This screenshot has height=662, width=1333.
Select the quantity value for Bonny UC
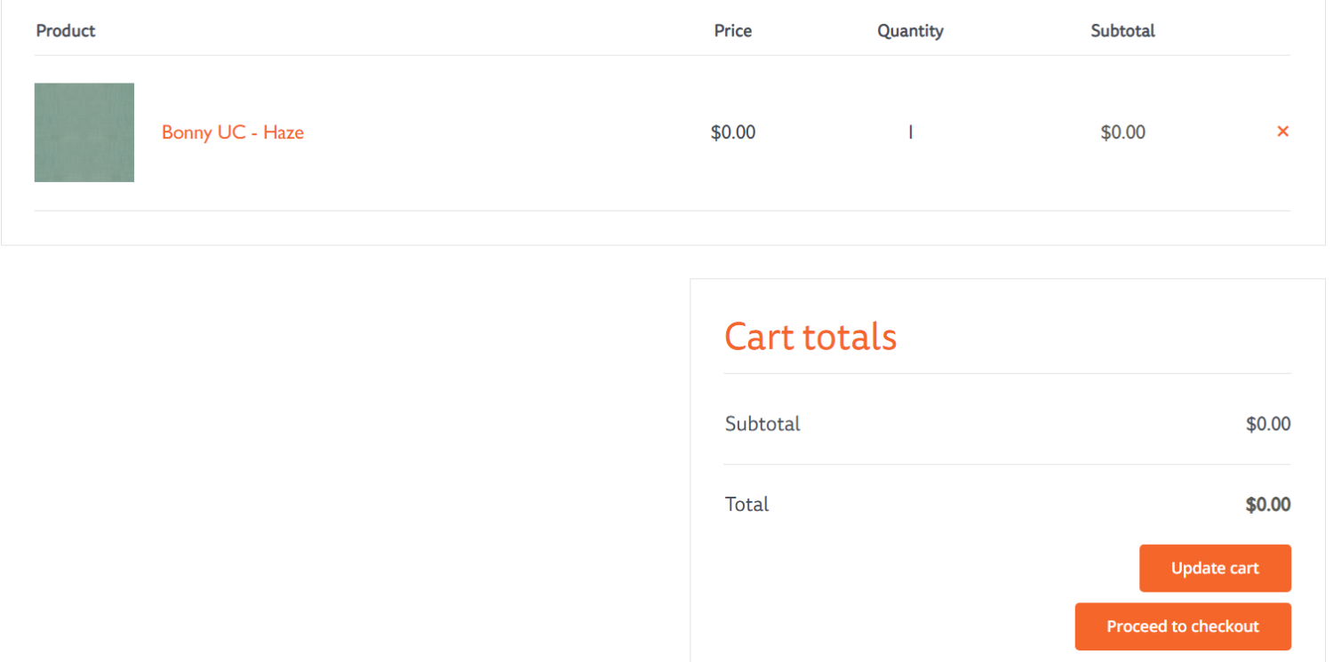[910, 132]
